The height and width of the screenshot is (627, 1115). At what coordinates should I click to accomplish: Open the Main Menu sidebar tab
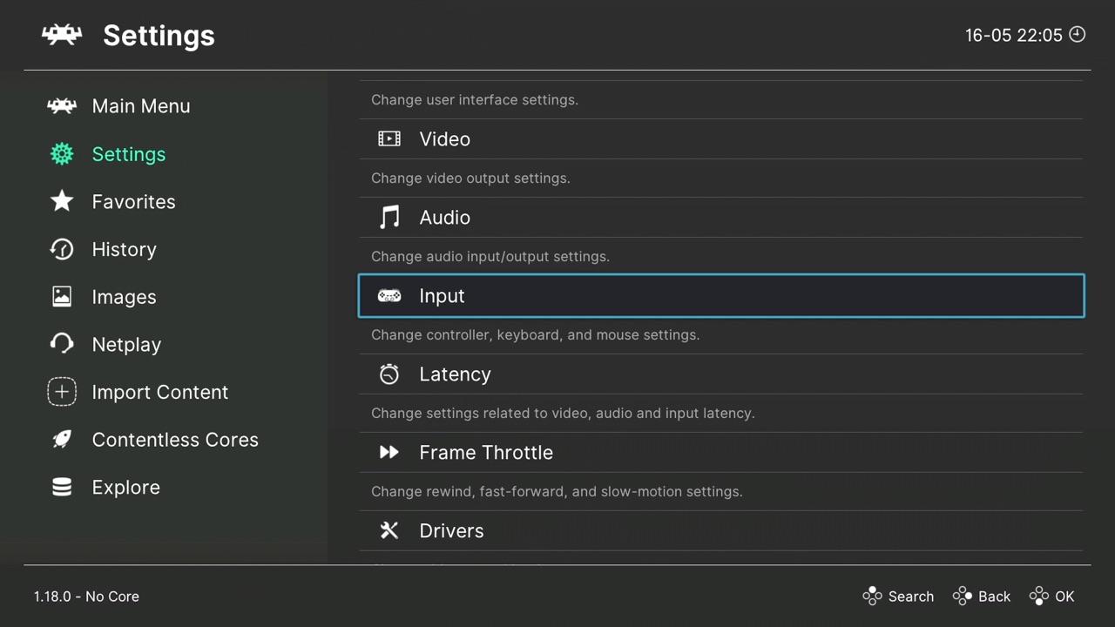[x=140, y=106]
